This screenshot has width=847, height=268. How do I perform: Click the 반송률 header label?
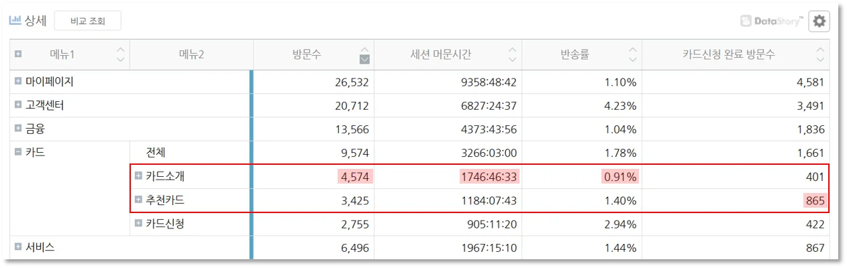[x=575, y=54]
